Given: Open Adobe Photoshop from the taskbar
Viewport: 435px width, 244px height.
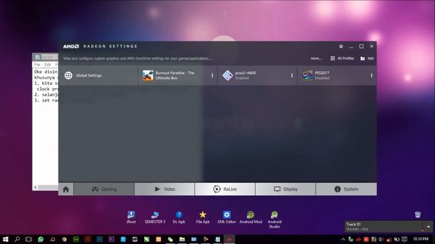Looking at the screenshot, I should pyautogui.click(x=100, y=239).
